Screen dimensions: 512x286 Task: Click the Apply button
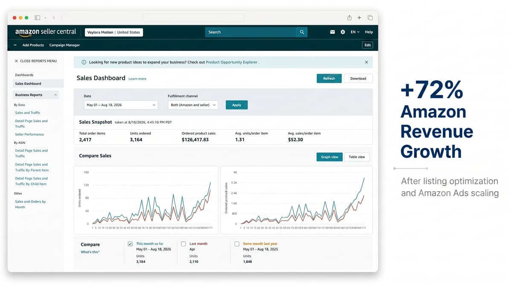click(236, 105)
